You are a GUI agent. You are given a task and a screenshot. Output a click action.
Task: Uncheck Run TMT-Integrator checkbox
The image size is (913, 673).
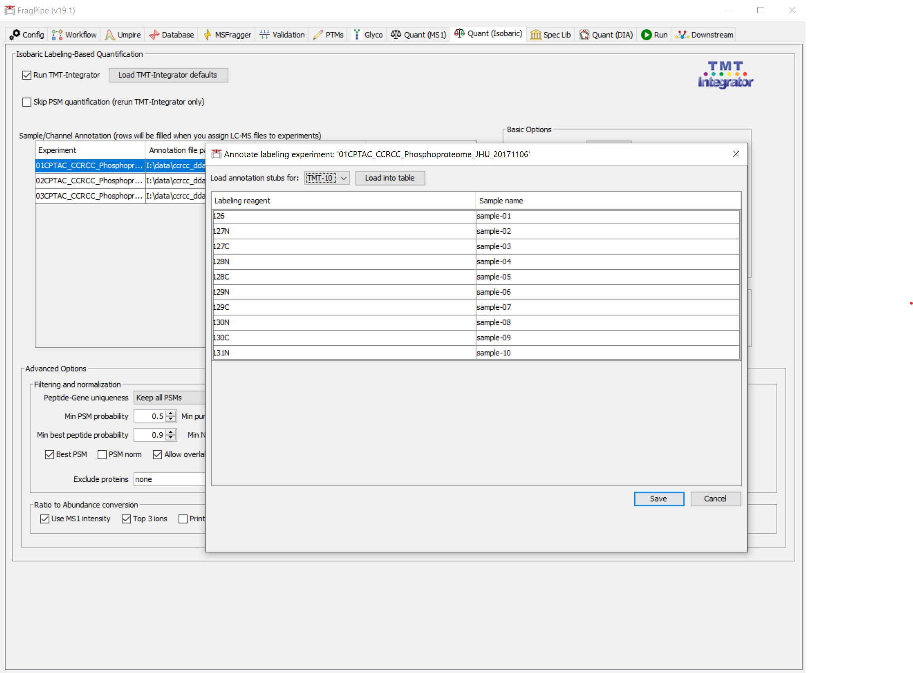coord(27,75)
